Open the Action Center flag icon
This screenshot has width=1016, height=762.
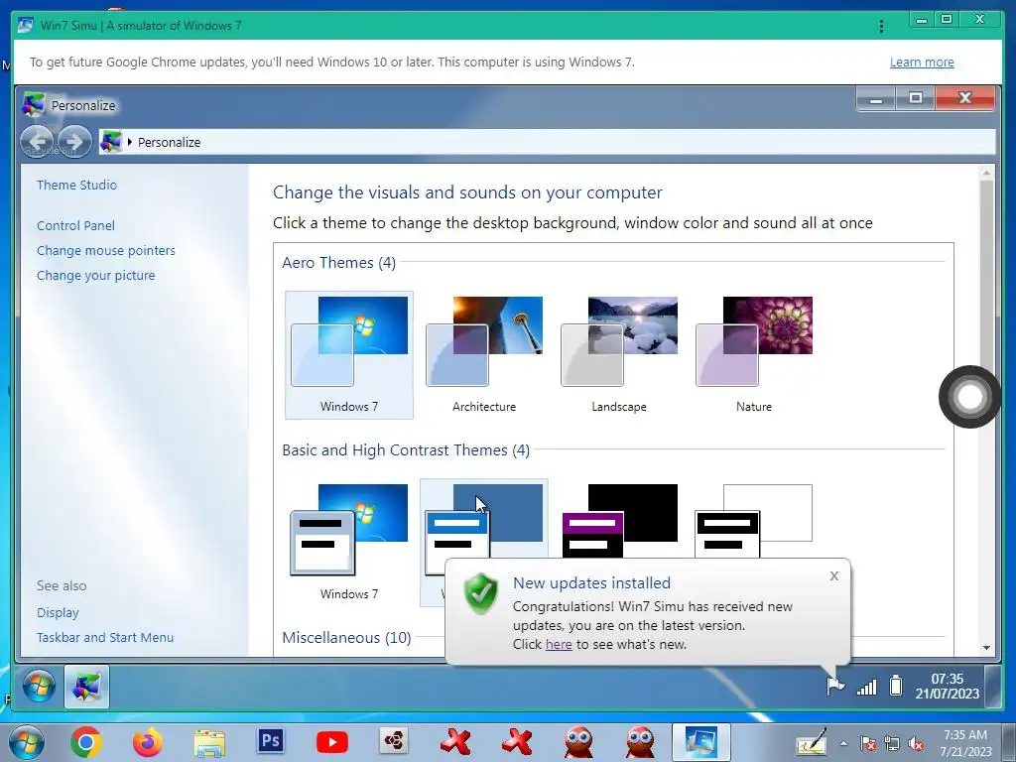coord(834,686)
